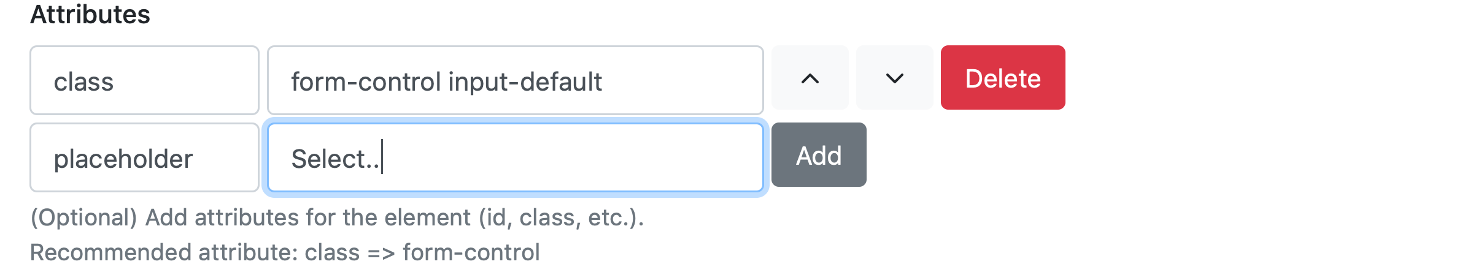Hit the red Delete button

[x=1002, y=78]
